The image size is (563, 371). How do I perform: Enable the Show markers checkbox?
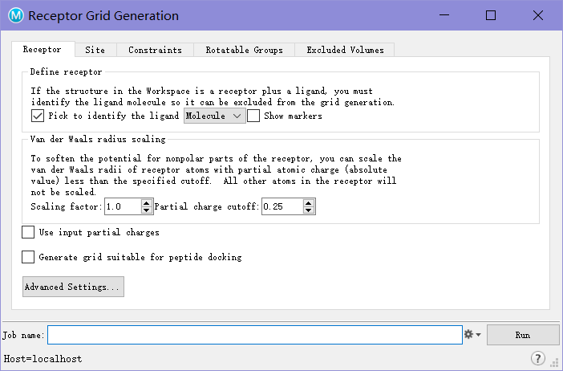253,116
